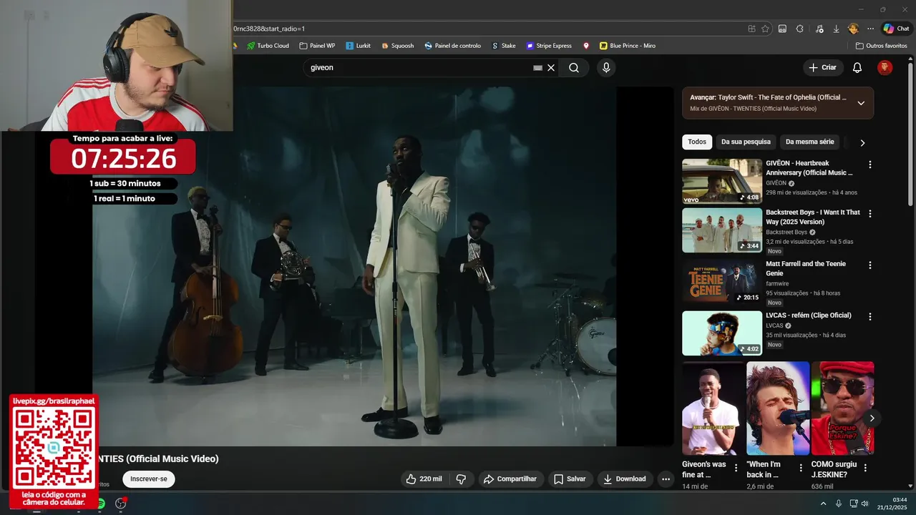Open options for Giveon's was fine short
The width and height of the screenshot is (916, 515).
pyautogui.click(x=736, y=469)
